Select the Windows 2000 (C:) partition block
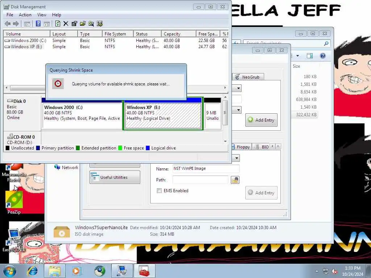 tap(82, 114)
